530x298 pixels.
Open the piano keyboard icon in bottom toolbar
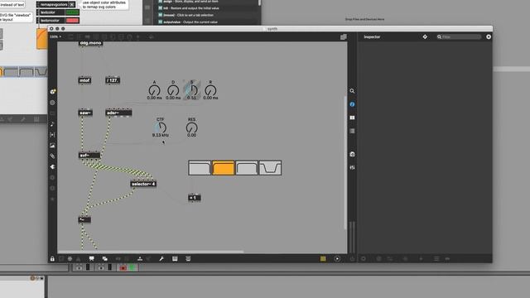coord(175,259)
